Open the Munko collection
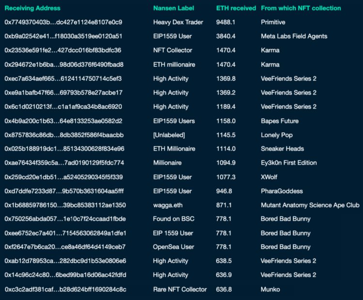Viewport: 363px width, 300px height. click(270, 289)
